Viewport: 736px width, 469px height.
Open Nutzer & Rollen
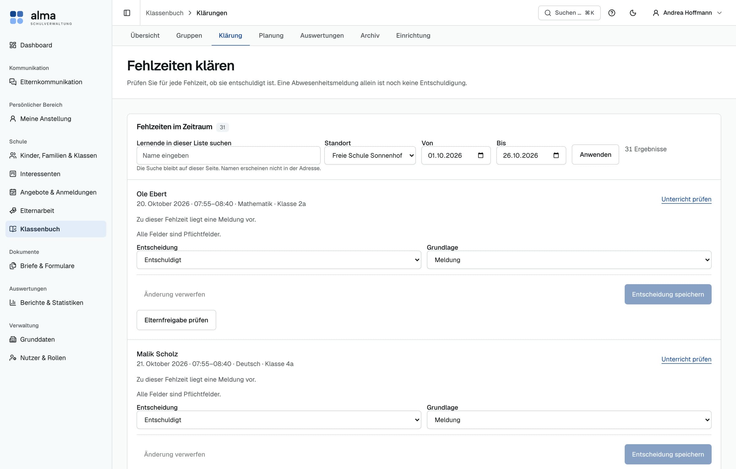point(56,358)
